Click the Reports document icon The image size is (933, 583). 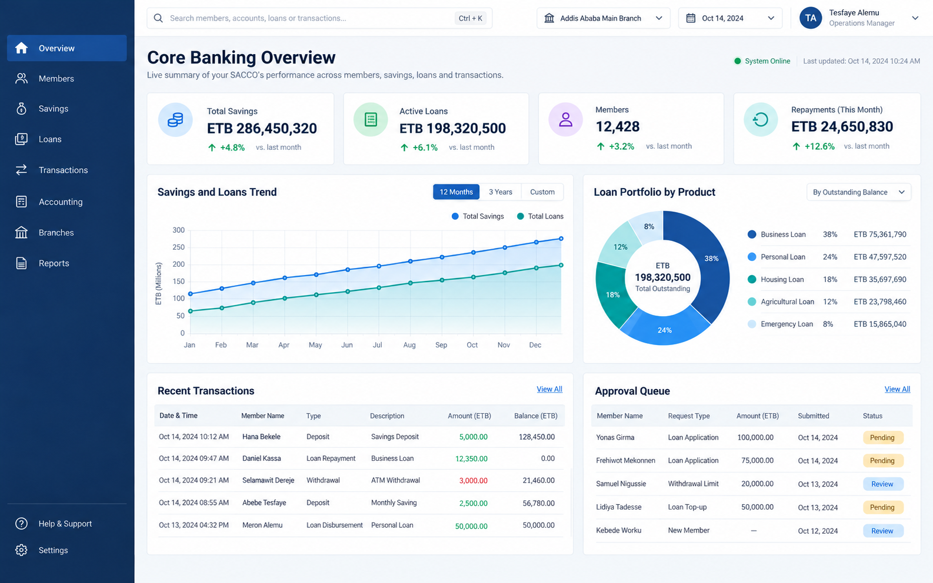(22, 263)
